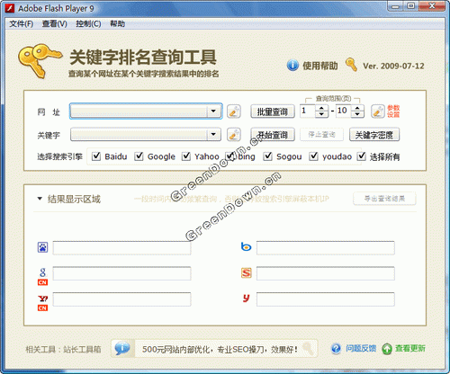
Task: Expand the 网址 URL dropdown arrow
Action: [x=213, y=111]
